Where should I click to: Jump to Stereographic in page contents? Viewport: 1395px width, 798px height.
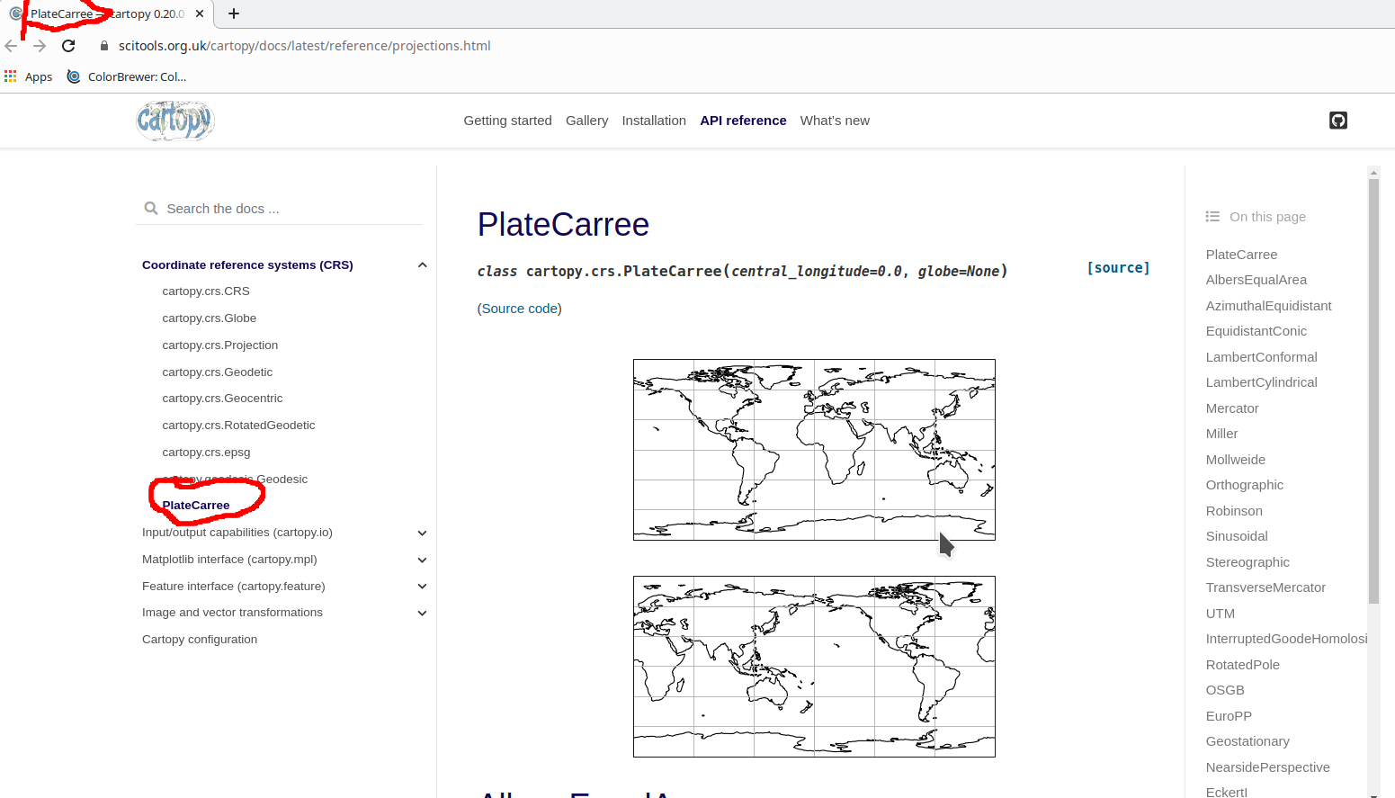tap(1247, 562)
